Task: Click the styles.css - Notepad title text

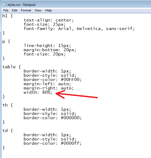Action: pos(21,5)
